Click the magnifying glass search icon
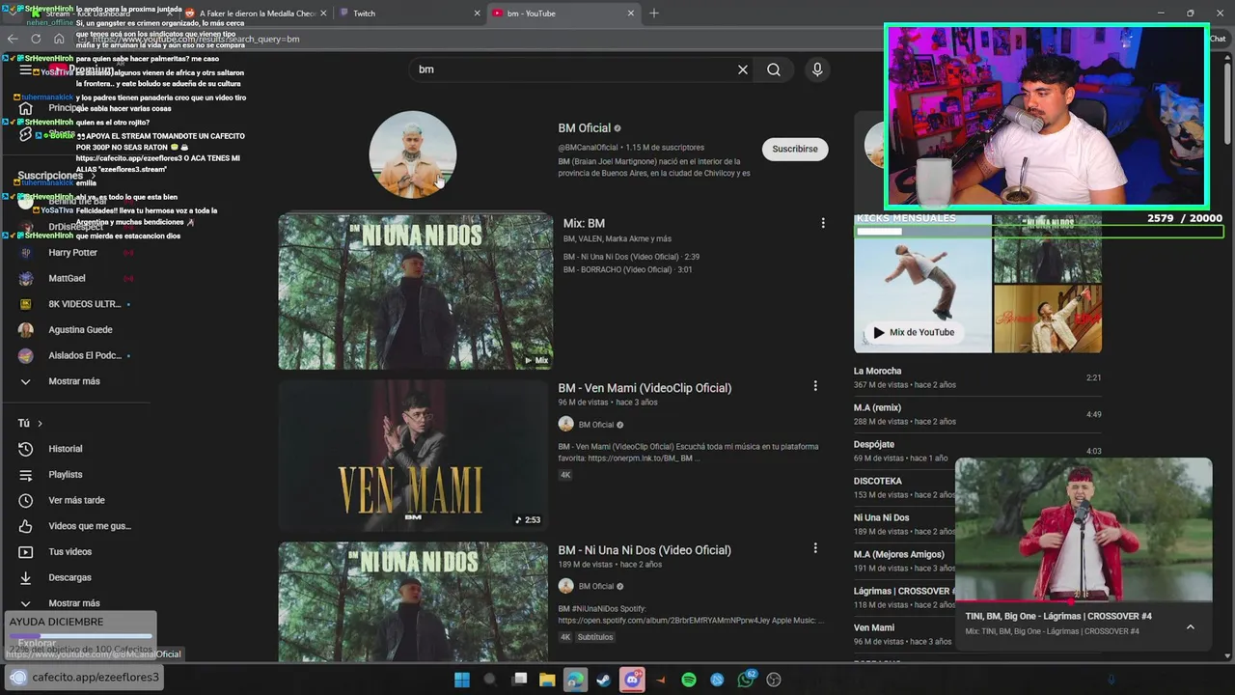The width and height of the screenshot is (1235, 695). [x=774, y=69]
